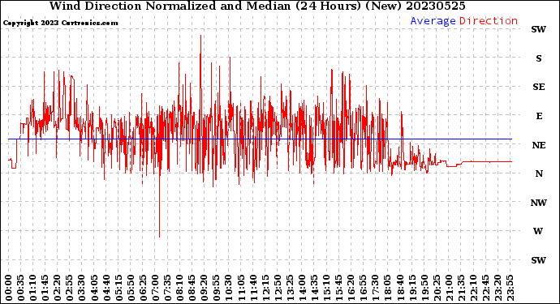The width and height of the screenshot is (560, 304).
Task: Click the 'NE' axis label
Action: pos(539,145)
